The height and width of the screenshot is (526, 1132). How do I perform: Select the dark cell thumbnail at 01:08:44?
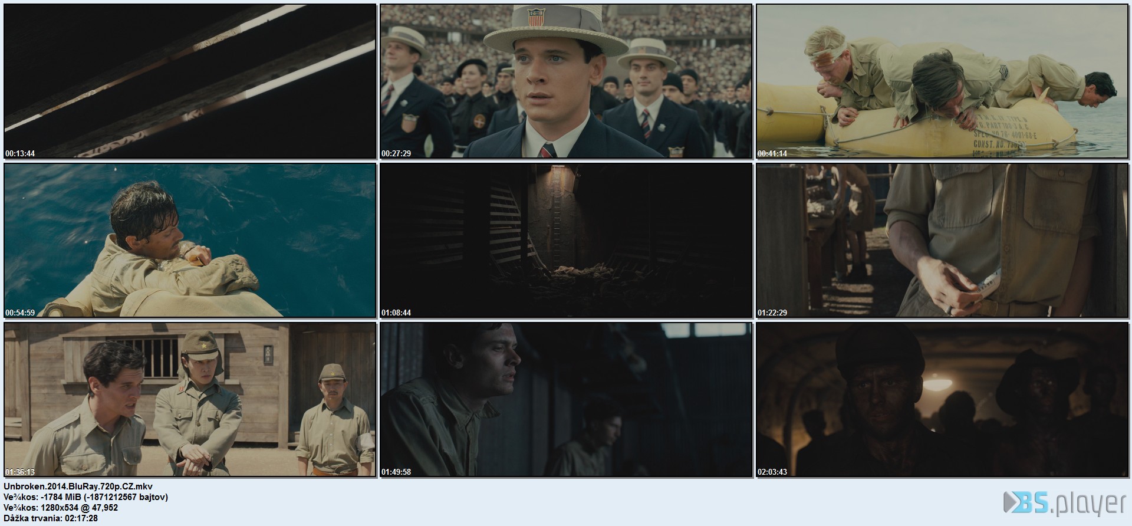coord(566,241)
